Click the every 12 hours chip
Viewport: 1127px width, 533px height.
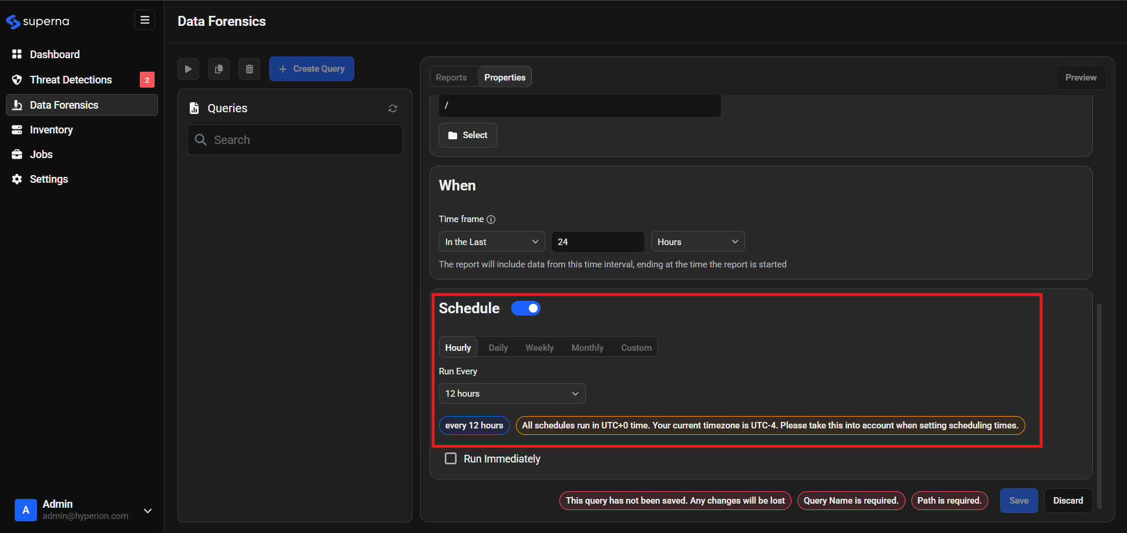(x=474, y=425)
